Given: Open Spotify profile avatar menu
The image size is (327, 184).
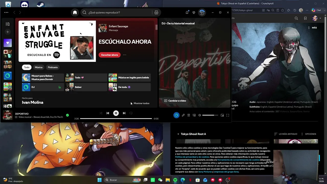Looking at the screenshot, I should click(202, 12).
